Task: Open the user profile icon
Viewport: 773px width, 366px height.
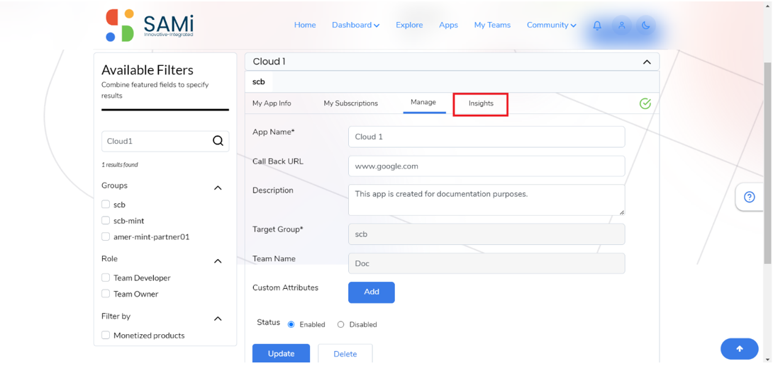Action: (x=622, y=25)
